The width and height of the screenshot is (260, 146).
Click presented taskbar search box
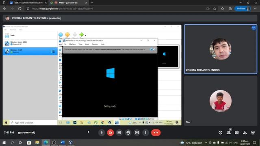point(33,122)
